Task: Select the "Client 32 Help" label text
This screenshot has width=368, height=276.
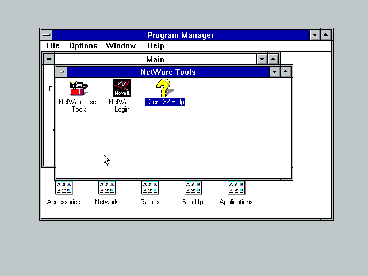Action: click(165, 102)
